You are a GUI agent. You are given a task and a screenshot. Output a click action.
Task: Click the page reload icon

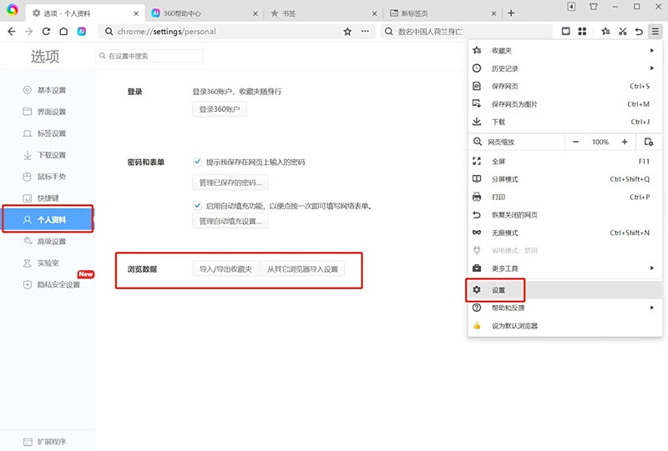click(46, 31)
